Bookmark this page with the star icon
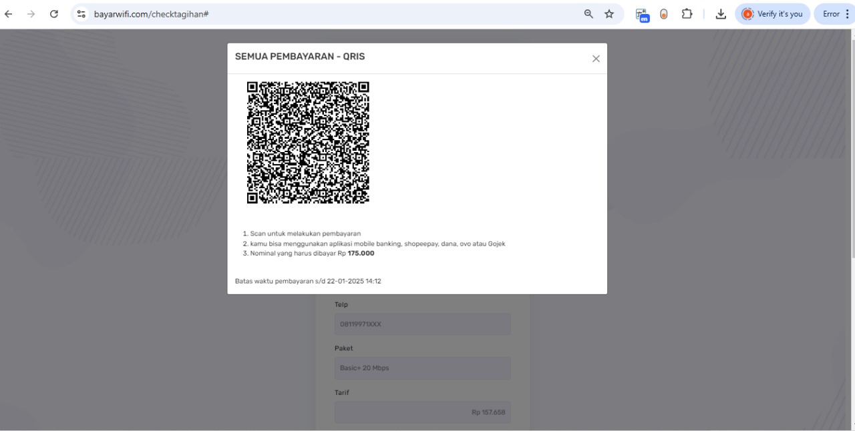Viewport: 855px width, 431px height. (x=609, y=14)
